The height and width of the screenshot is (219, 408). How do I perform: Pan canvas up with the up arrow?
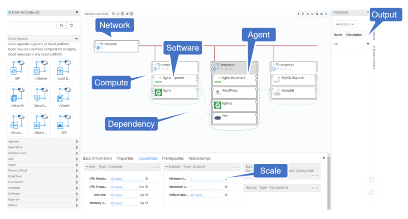click(307, 14)
